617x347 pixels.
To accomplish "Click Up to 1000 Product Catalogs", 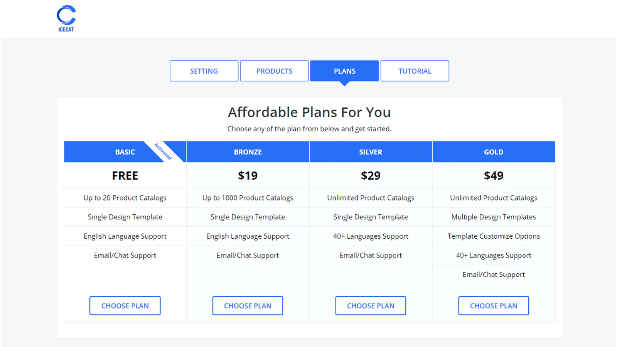I will (x=248, y=198).
